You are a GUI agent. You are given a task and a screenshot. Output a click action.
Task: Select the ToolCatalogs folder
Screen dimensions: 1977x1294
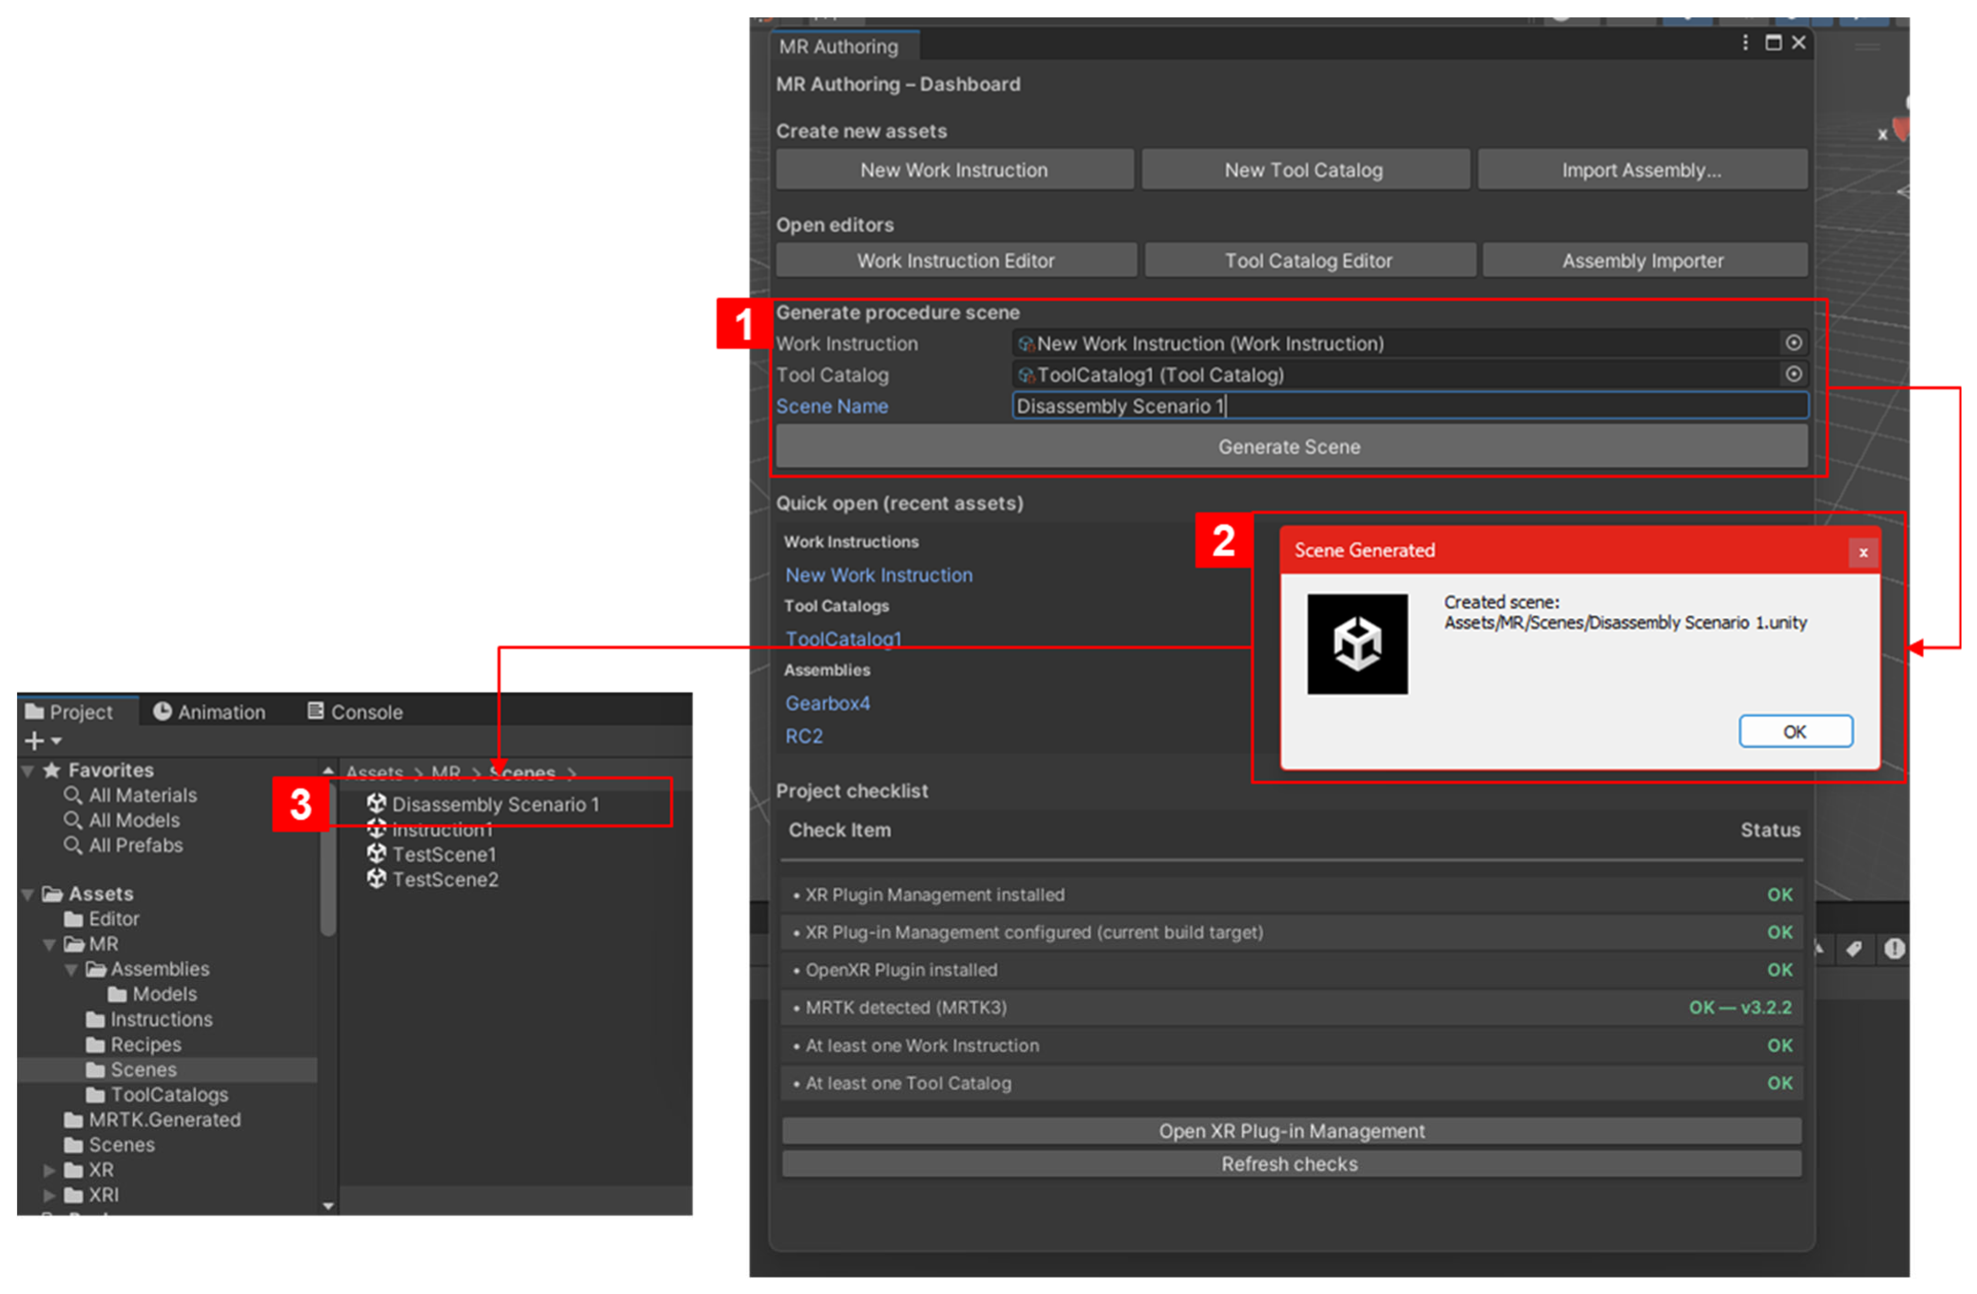[x=157, y=1095]
